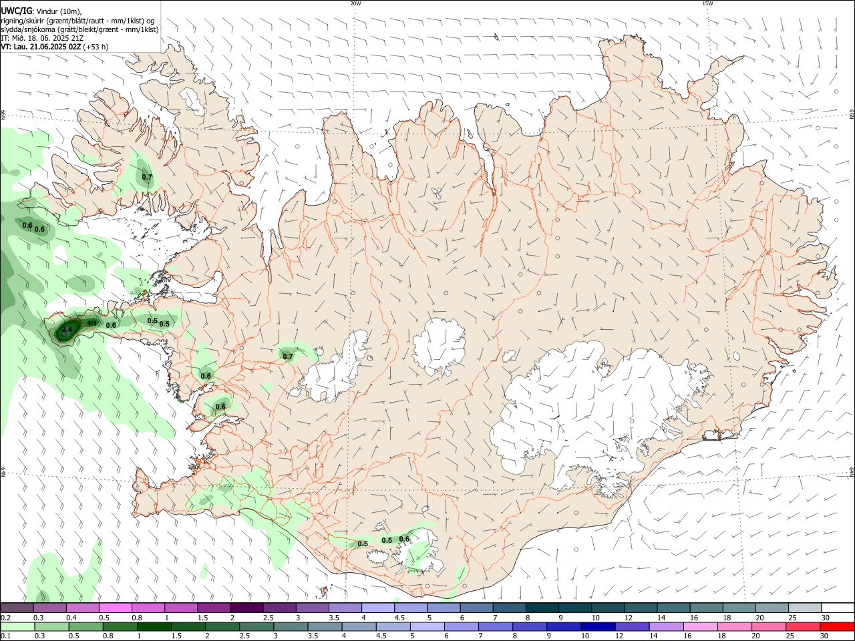Pick the first snow swatch 0.2–0.3

(17, 608)
